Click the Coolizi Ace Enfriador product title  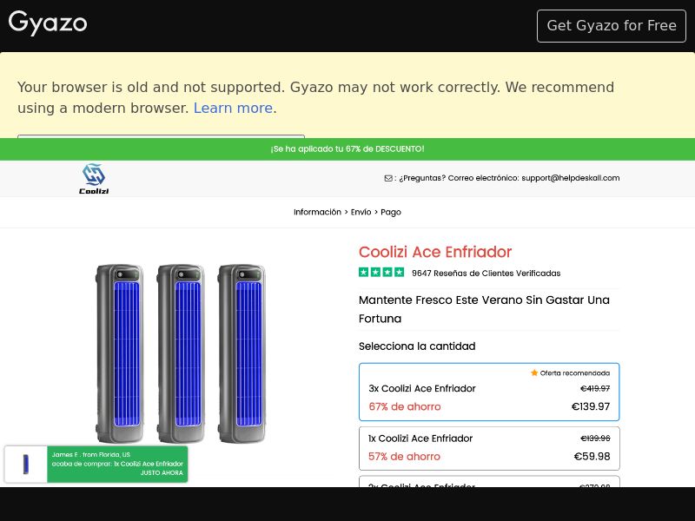tap(435, 252)
